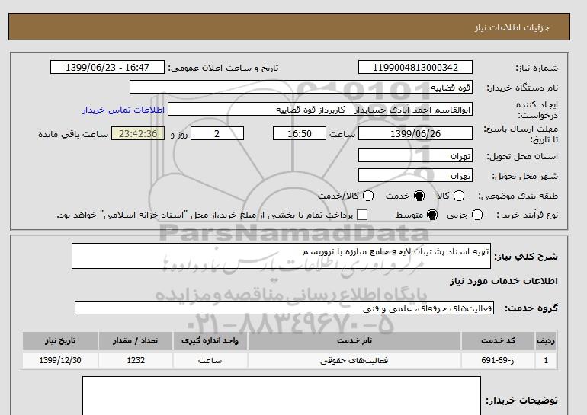Click the طبقه بندی موضوعی label
The image size is (587, 415).
coord(518,196)
